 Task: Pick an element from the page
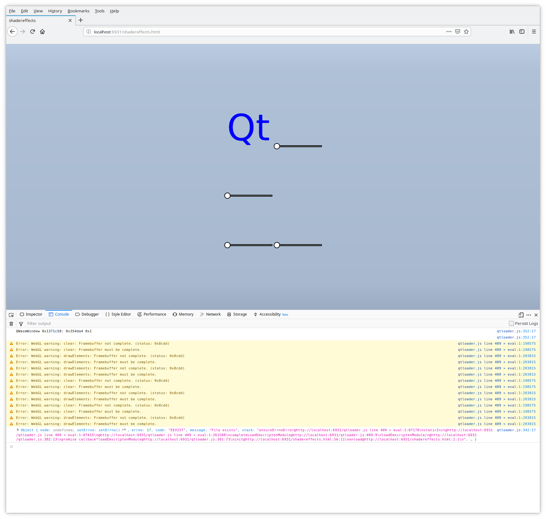click(11, 315)
